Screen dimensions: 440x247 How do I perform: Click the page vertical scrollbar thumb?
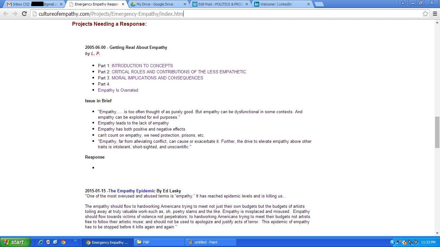tap(437, 132)
